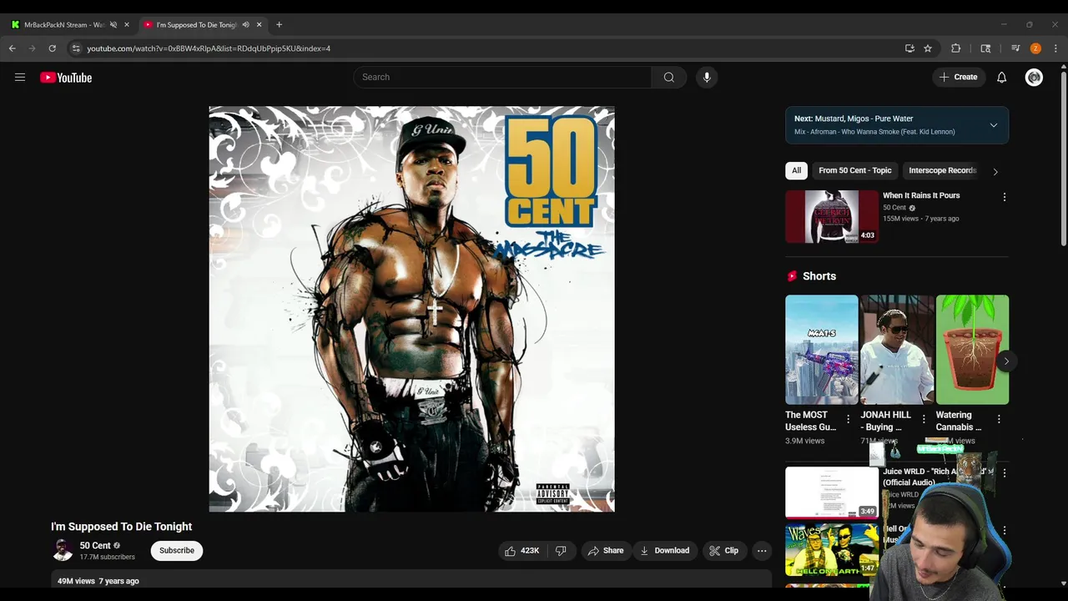The height and width of the screenshot is (601, 1068).
Task: Mute the I'm Supposed To Die Tonight tab
Action: pyautogui.click(x=245, y=25)
